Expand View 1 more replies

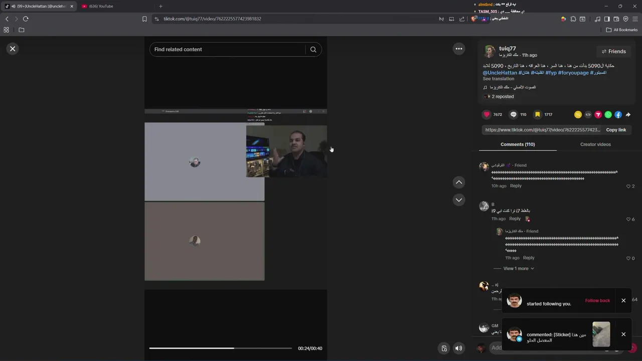(519, 268)
